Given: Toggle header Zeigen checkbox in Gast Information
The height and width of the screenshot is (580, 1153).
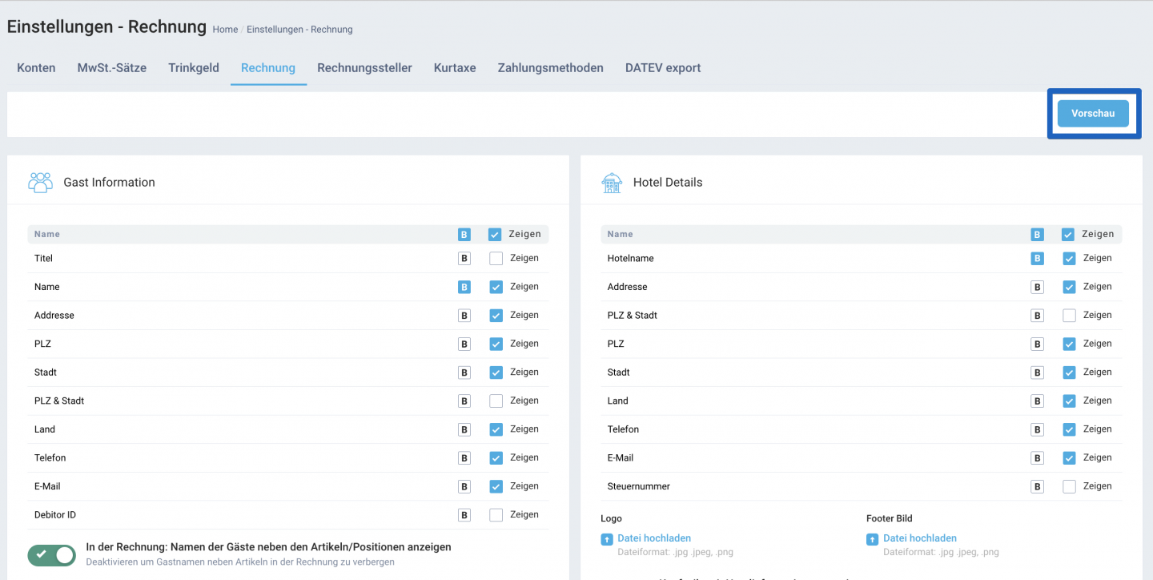Looking at the screenshot, I should point(495,235).
